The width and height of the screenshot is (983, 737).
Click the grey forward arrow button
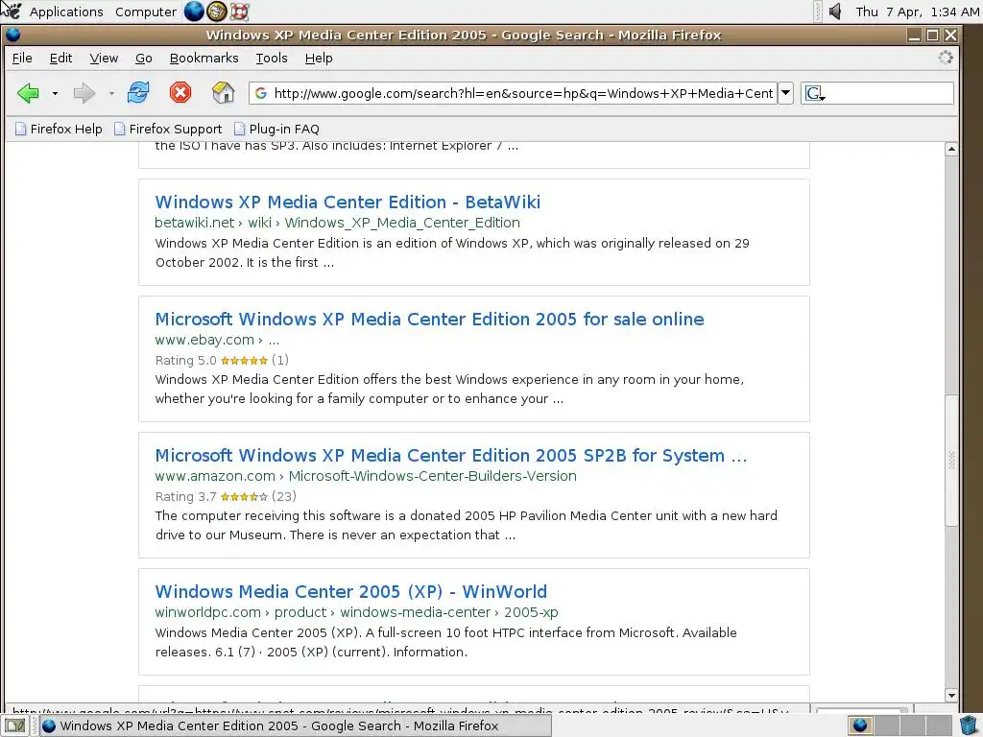click(84, 93)
